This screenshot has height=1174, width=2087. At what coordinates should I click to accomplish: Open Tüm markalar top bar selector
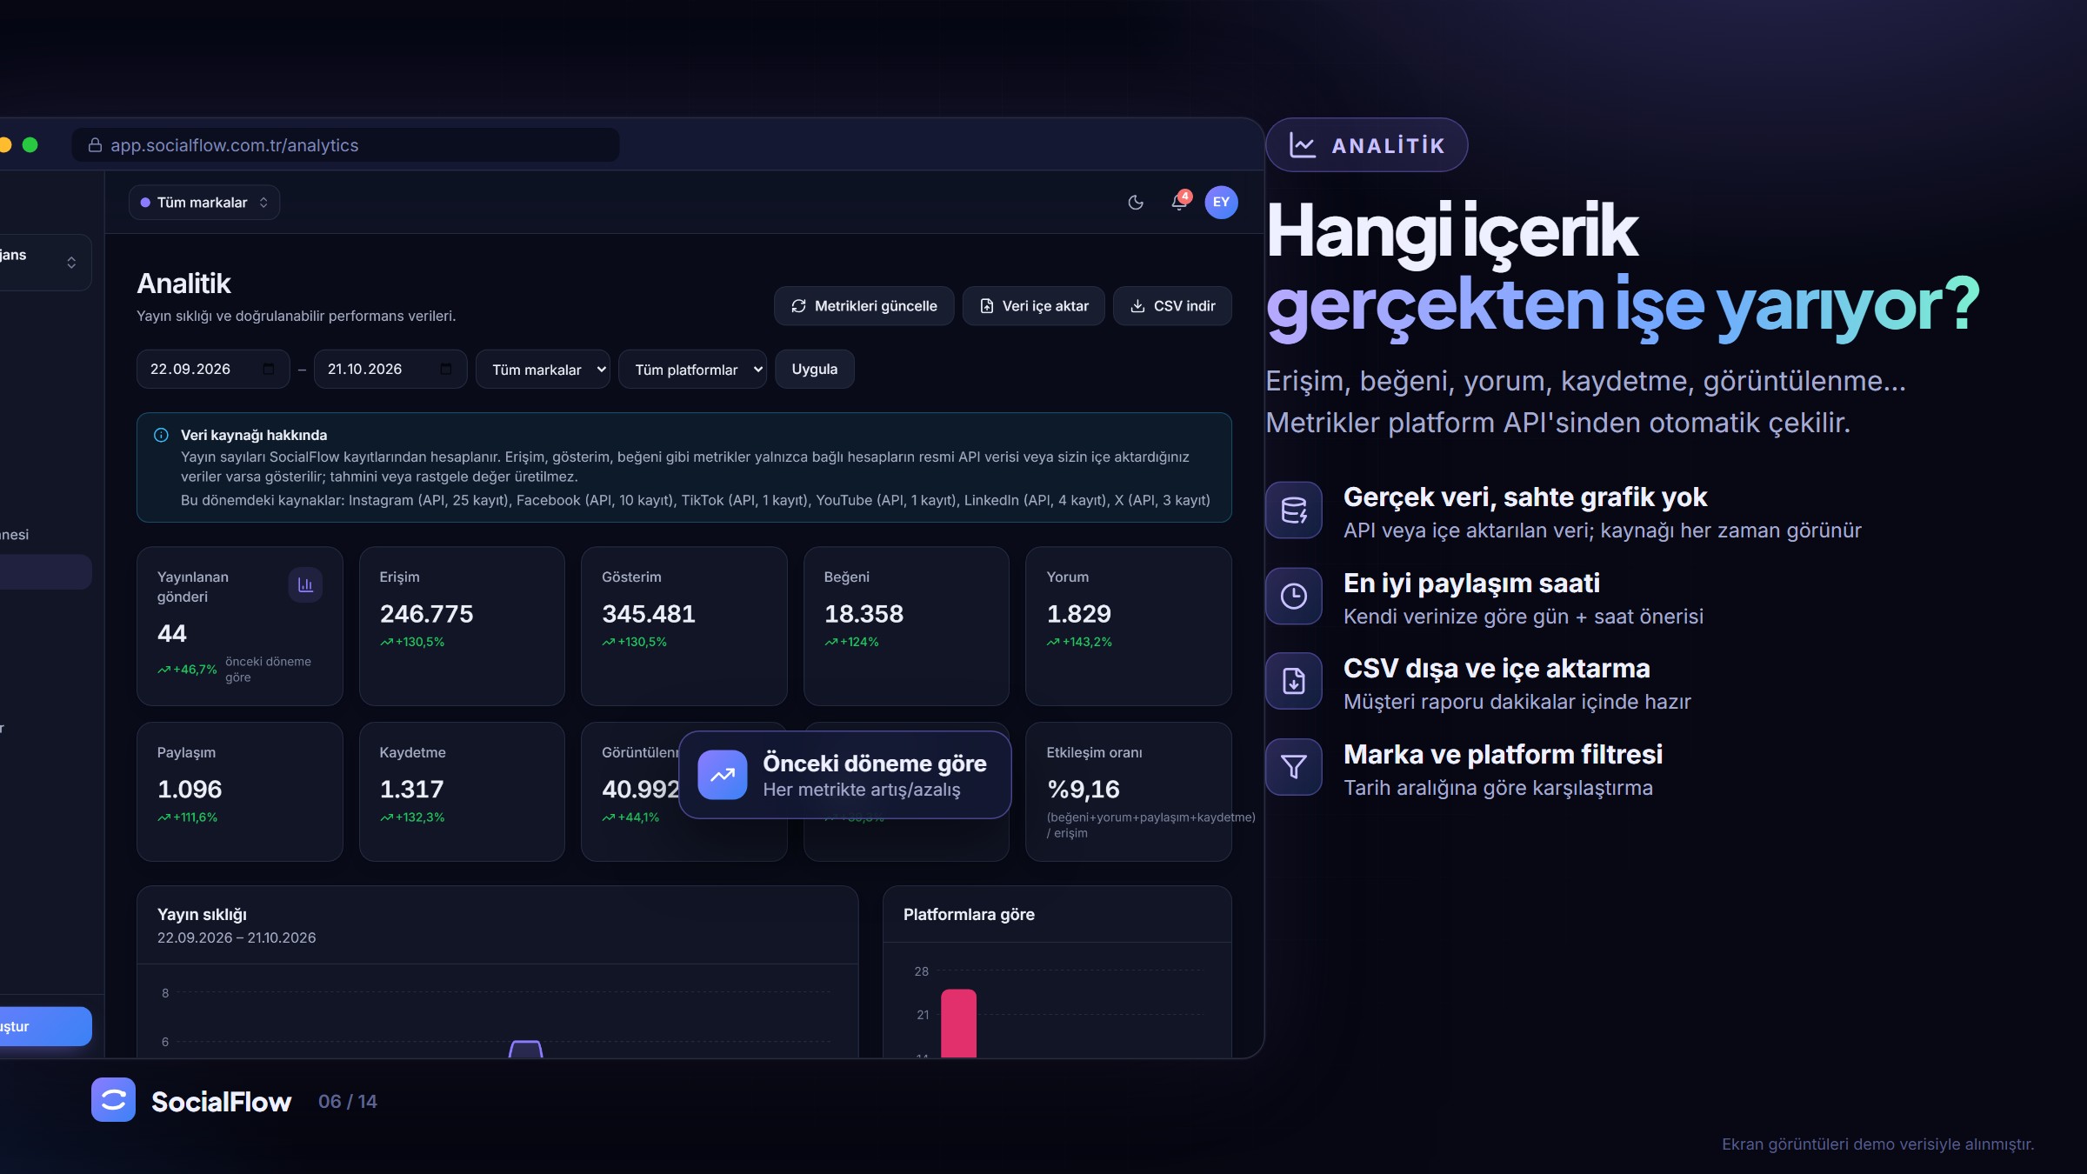click(204, 203)
